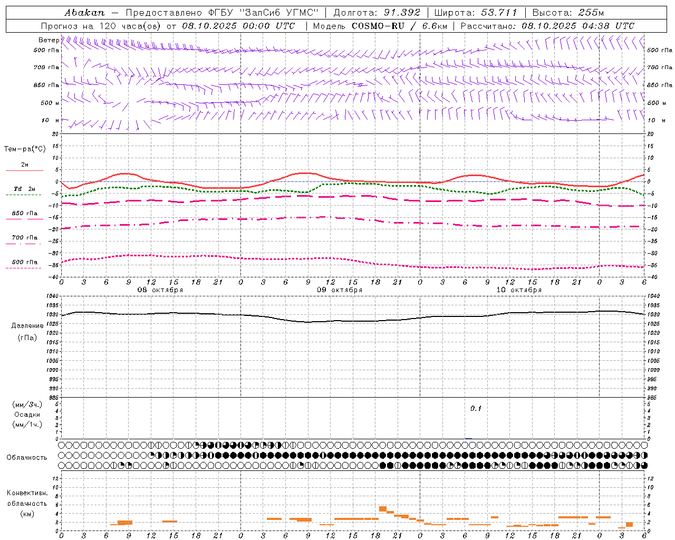The image size is (675, 540).
Task: Click the "Ветер" wind panel label
Action: (x=49, y=40)
